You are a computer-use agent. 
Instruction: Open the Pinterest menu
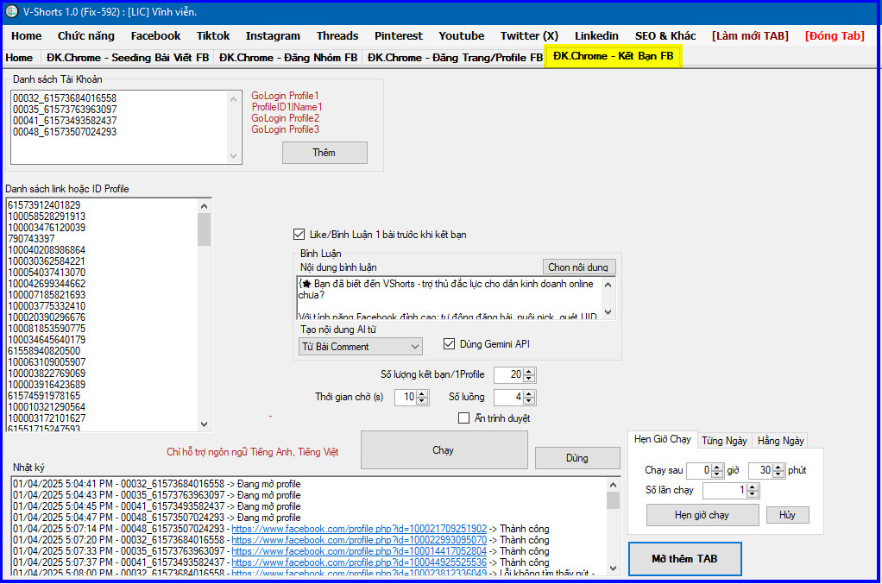click(x=399, y=36)
